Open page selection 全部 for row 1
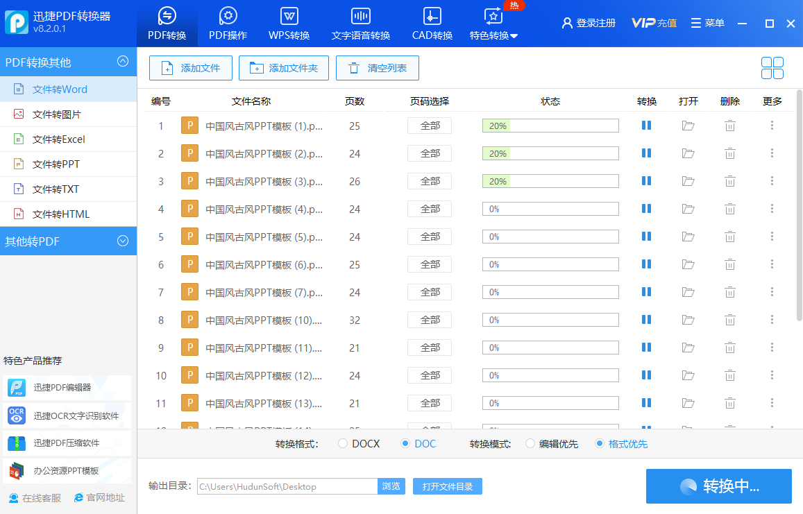This screenshot has width=803, height=514. click(x=430, y=126)
